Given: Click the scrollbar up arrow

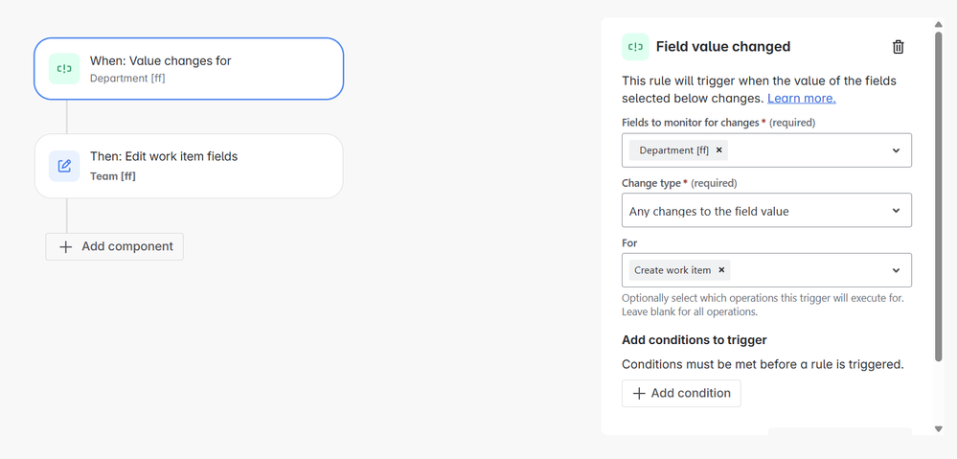Looking at the screenshot, I should pyautogui.click(x=939, y=24).
